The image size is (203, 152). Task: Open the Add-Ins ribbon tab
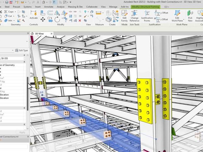pyautogui.click(x=125, y=7)
